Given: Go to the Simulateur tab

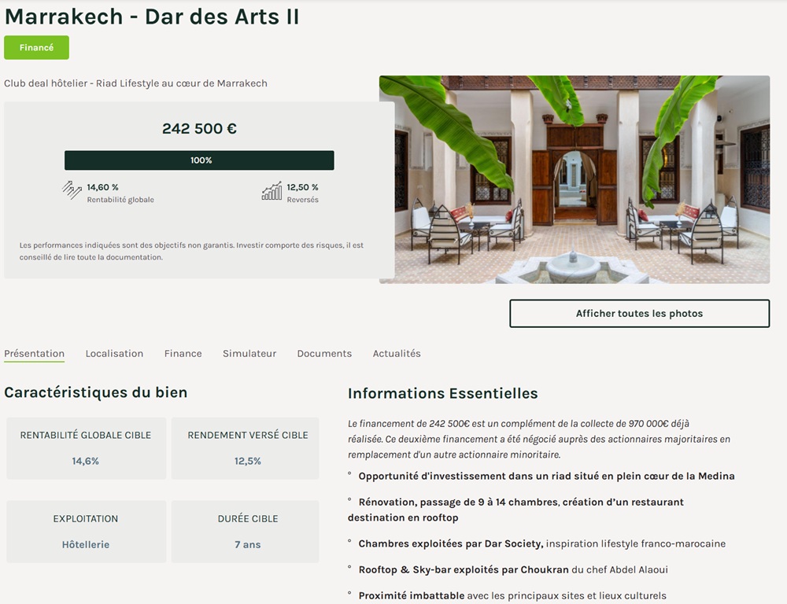Looking at the screenshot, I should [x=249, y=354].
